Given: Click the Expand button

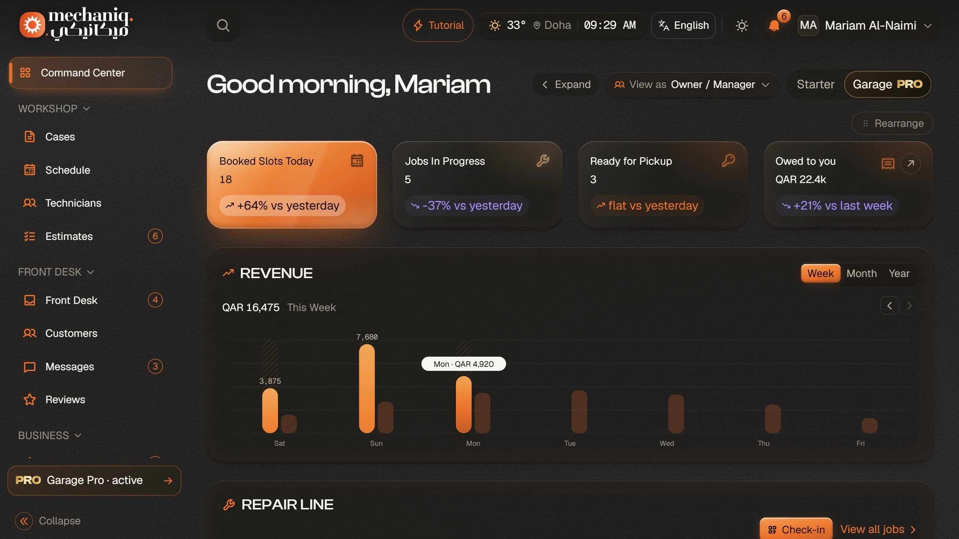Looking at the screenshot, I should pos(566,84).
